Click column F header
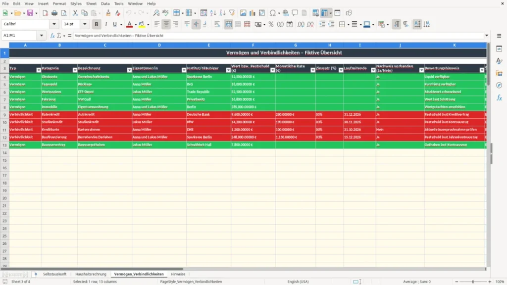507x285 pixels. tap(253, 45)
